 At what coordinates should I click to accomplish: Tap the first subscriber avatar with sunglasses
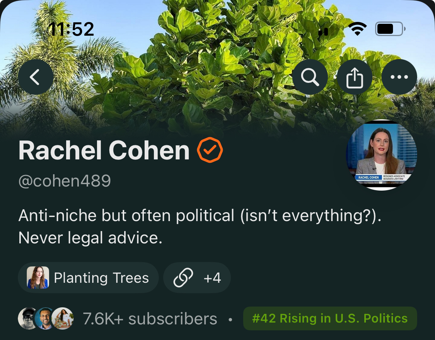click(28, 318)
